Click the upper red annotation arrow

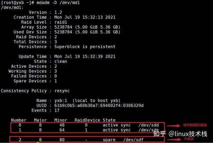174,126
